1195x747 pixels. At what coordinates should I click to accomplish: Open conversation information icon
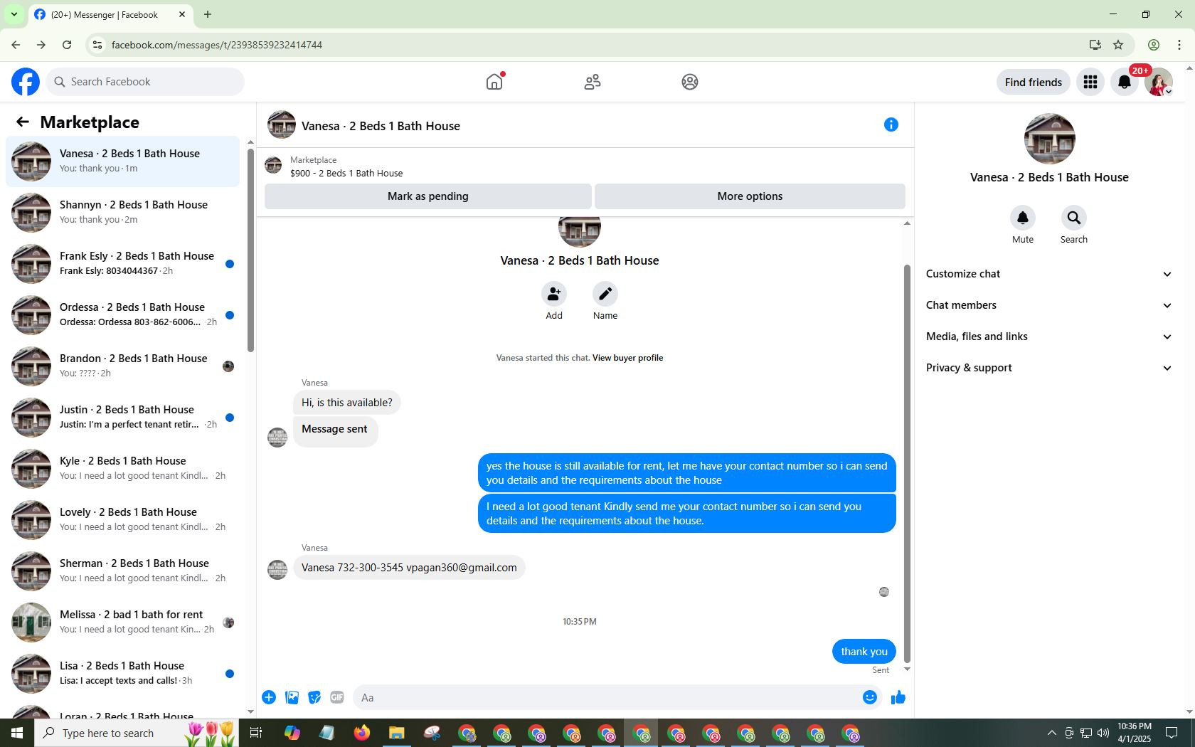[x=891, y=124]
